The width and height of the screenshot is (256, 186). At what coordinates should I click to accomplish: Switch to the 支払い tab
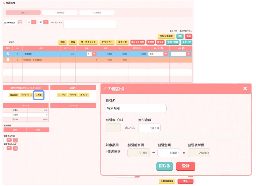point(23,12)
